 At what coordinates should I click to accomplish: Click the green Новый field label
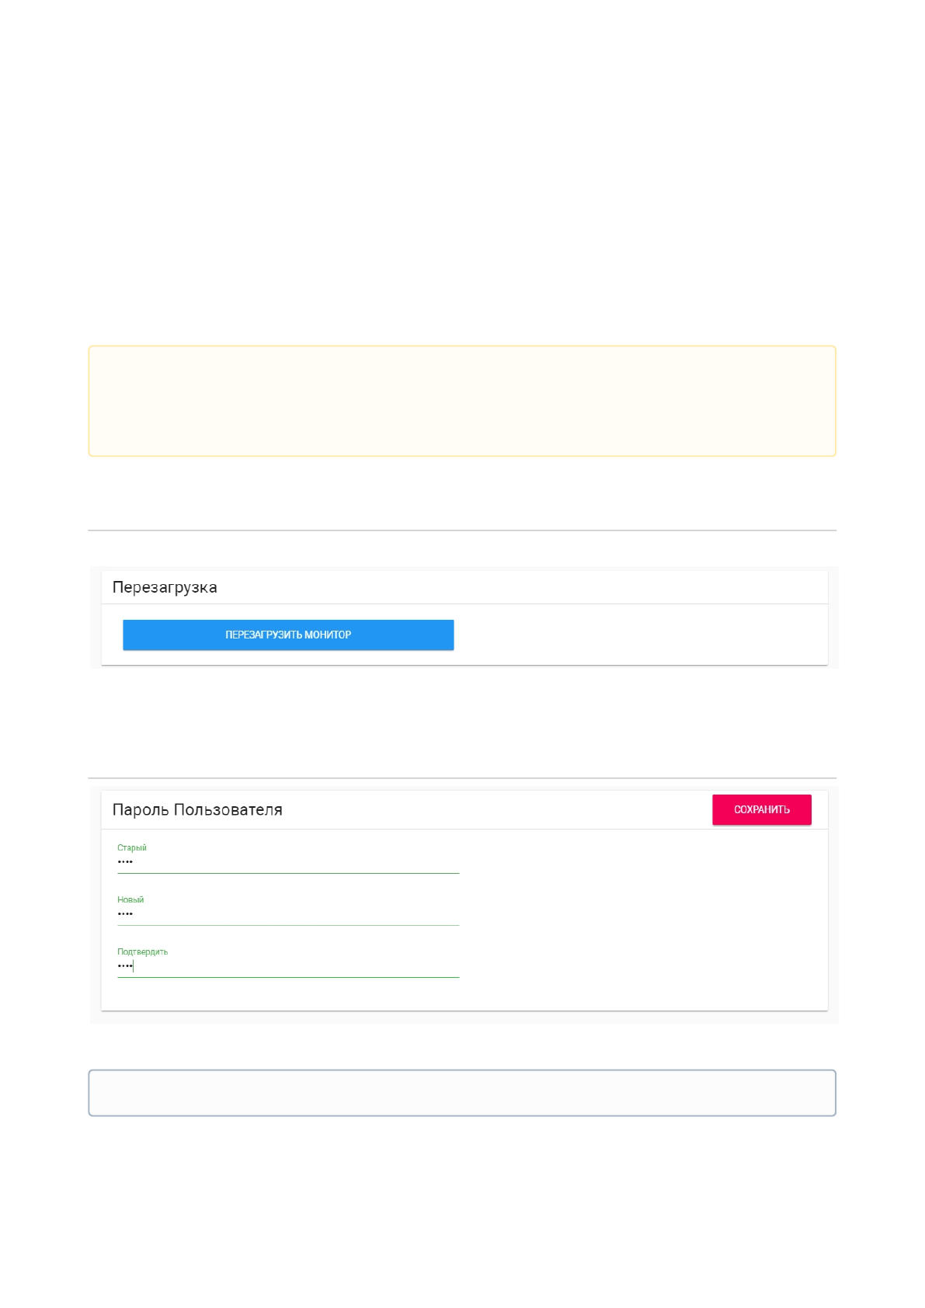click(130, 899)
